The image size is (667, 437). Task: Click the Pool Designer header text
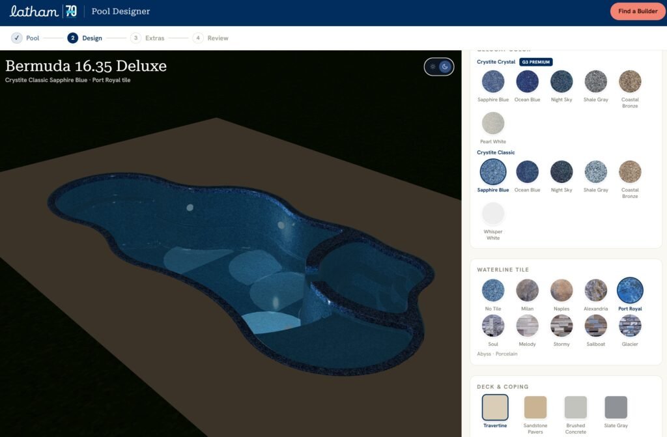point(121,12)
